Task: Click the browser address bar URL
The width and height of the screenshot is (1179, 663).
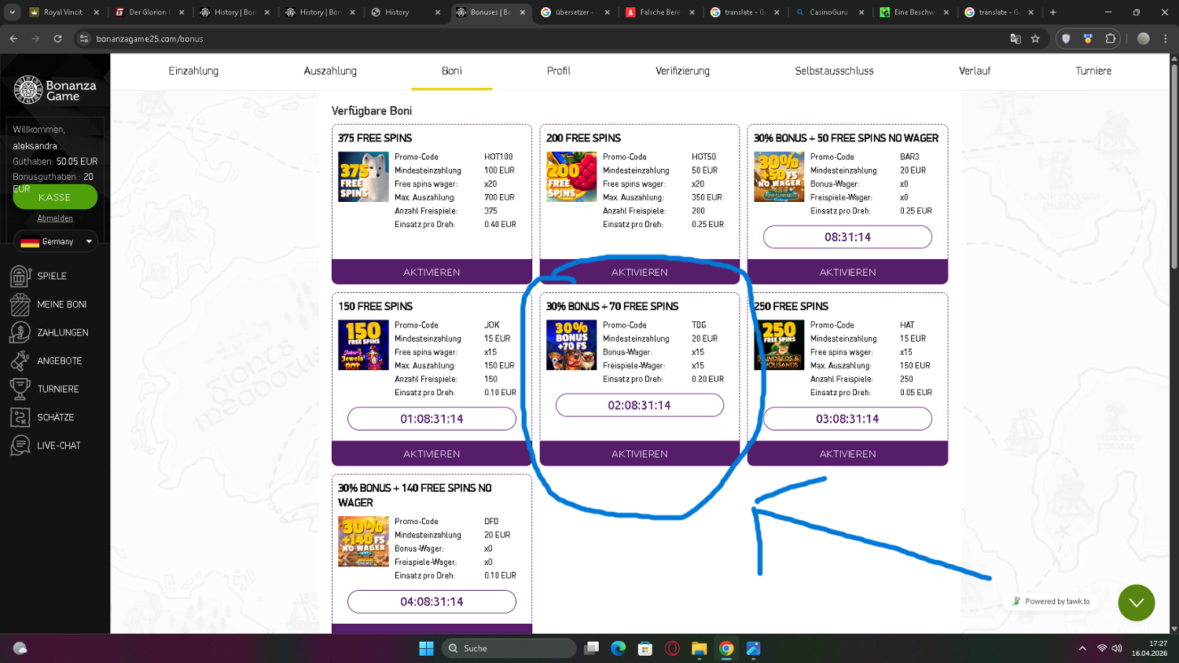Action: 149,38
